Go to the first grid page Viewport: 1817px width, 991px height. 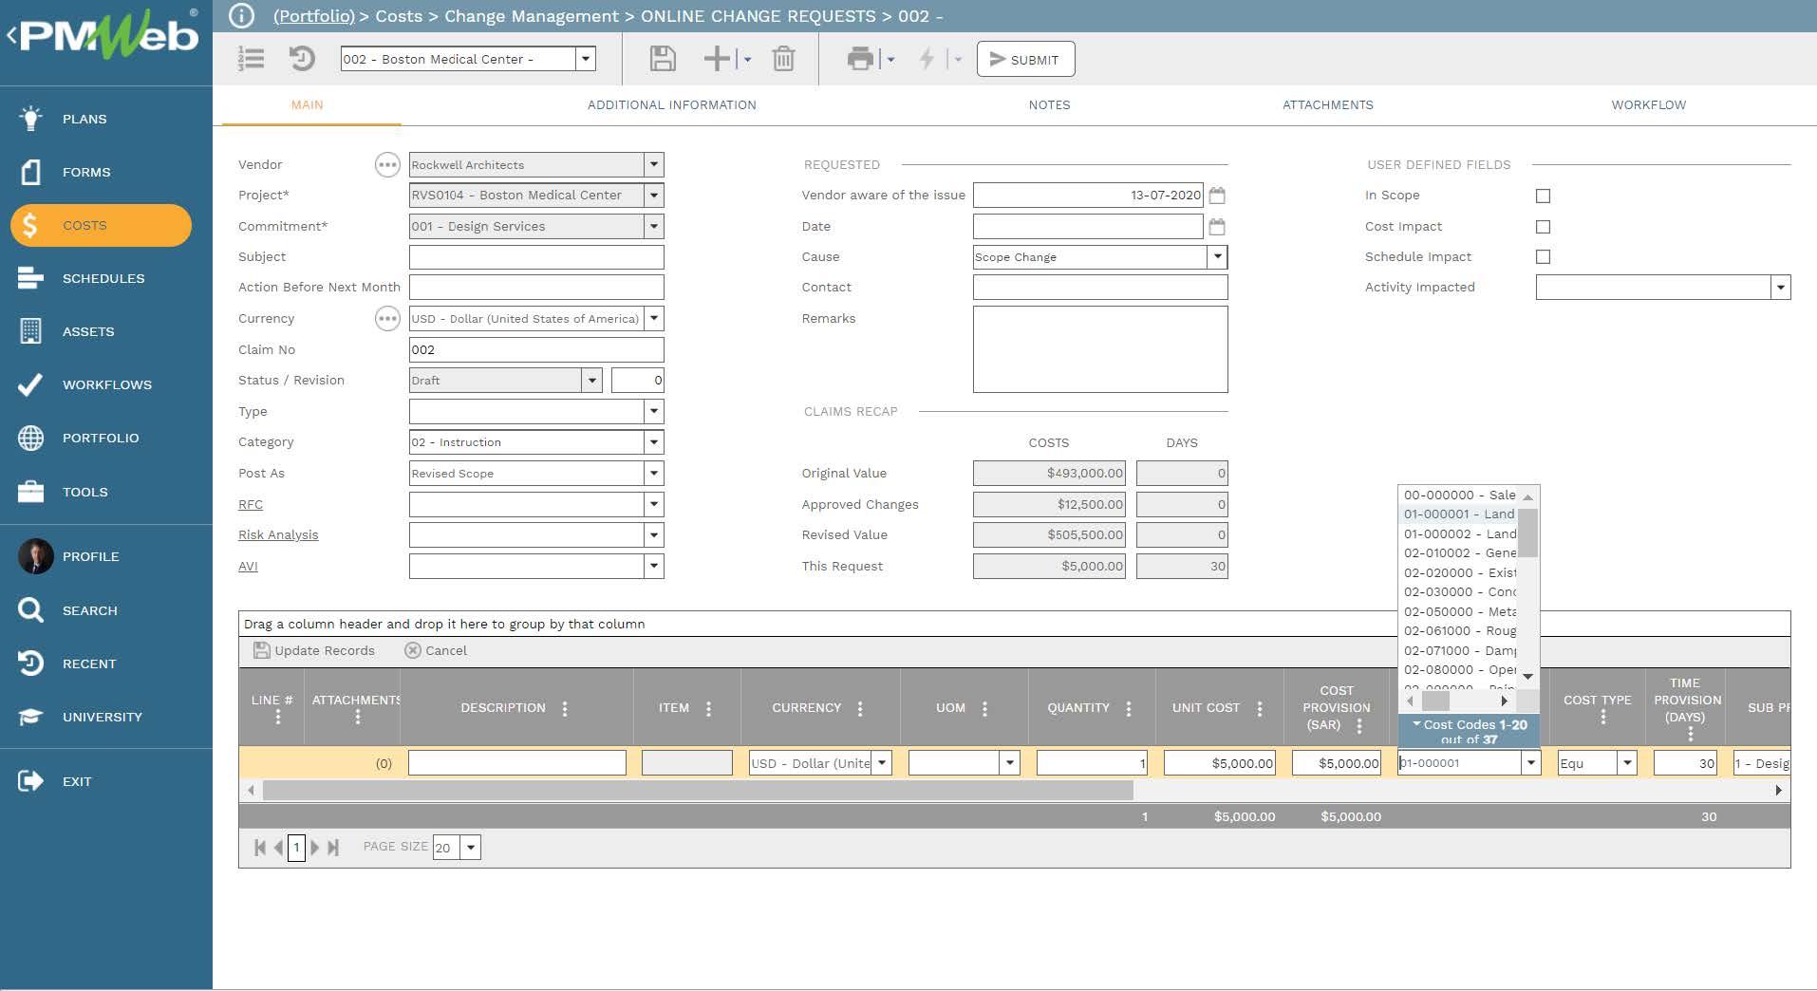pos(259,847)
